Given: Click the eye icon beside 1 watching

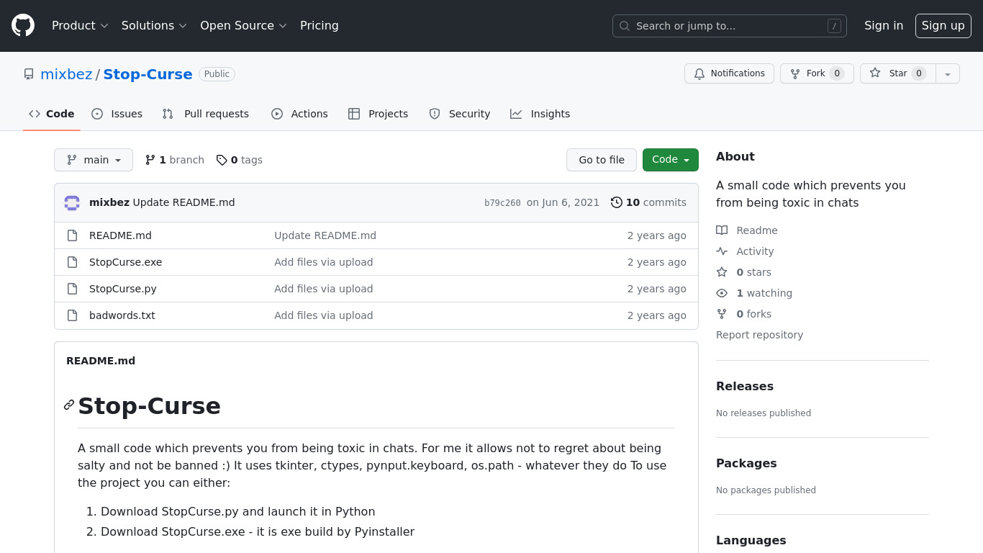Looking at the screenshot, I should pyautogui.click(x=722, y=293).
